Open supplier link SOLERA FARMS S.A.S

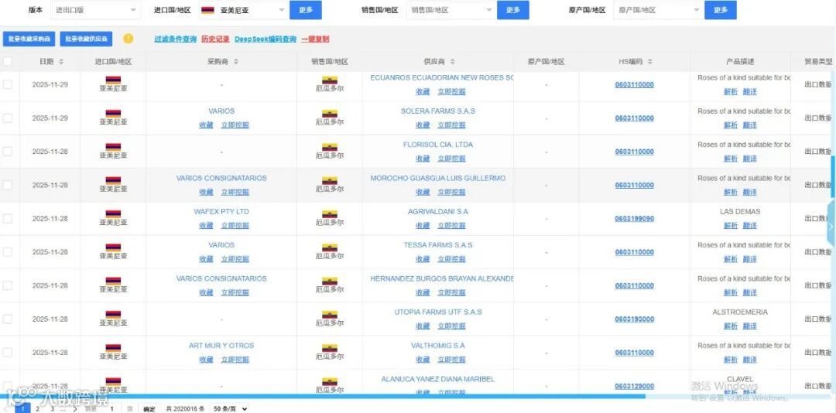pos(437,111)
